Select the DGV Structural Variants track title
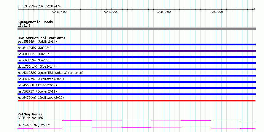 (x=42, y=38)
